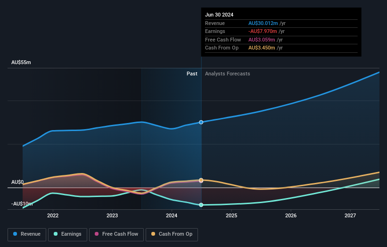387x247 pixels.
Task: Click the Analysts Forecasts label
Action: point(228,74)
